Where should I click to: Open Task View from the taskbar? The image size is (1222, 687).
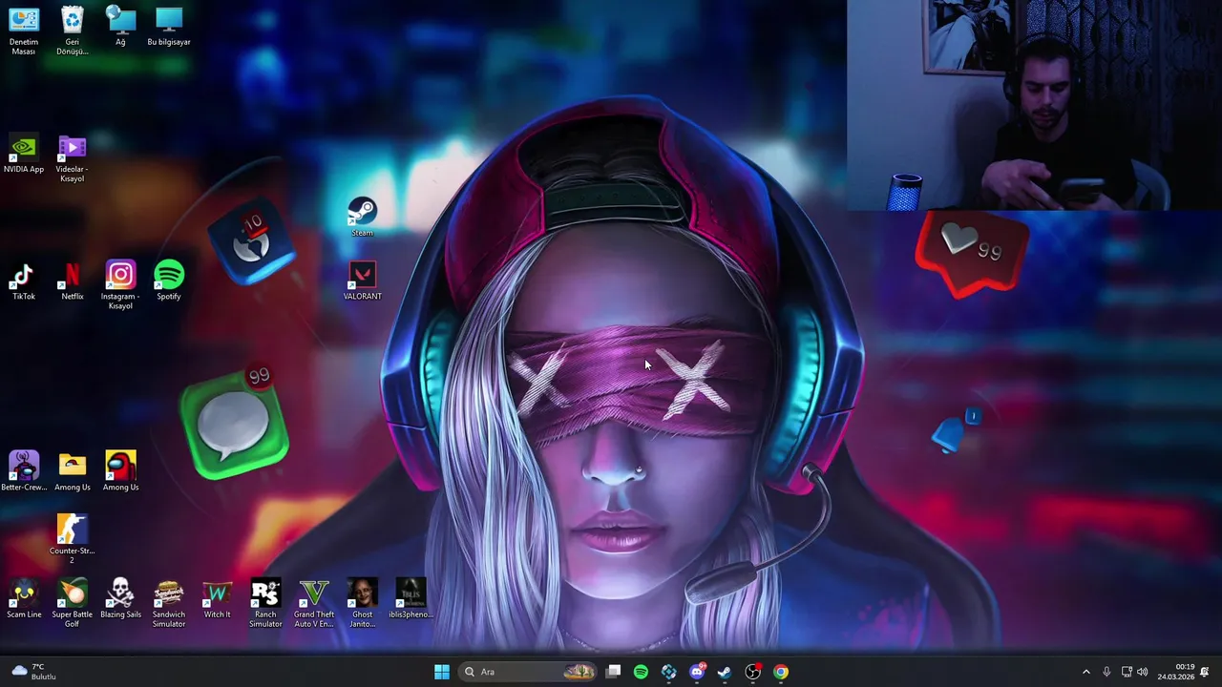[614, 672]
